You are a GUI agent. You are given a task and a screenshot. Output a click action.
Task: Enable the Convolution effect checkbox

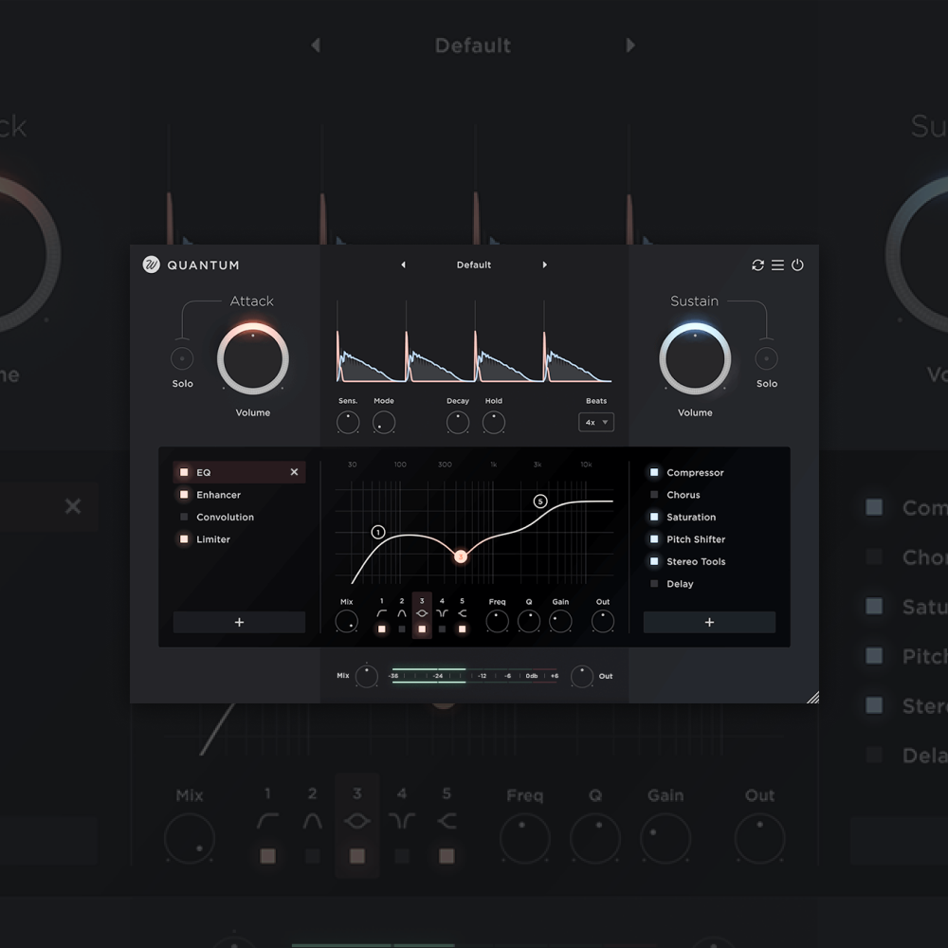[x=184, y=518]
